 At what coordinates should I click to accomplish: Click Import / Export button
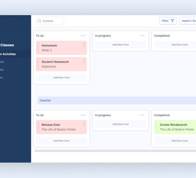188,21
